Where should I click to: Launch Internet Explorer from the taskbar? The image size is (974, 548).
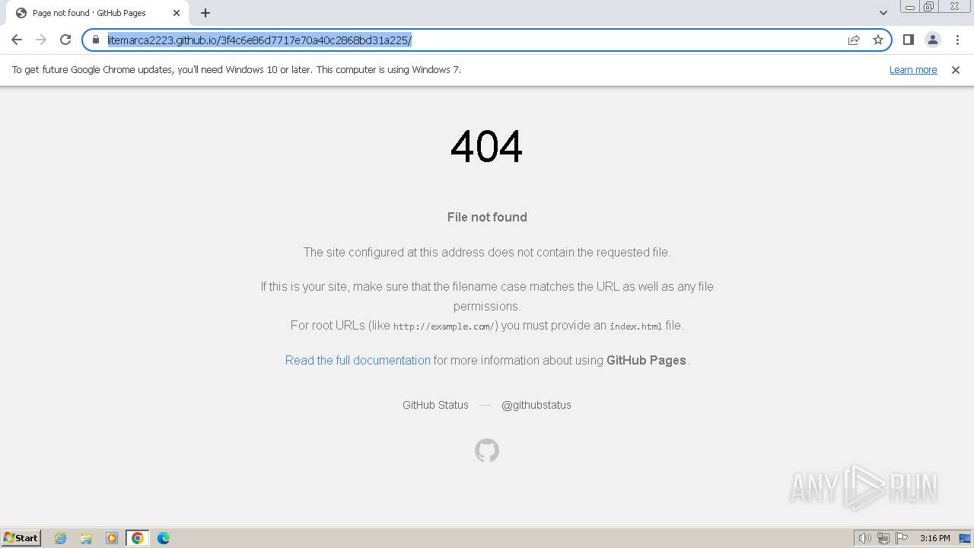click(x=61, y=538)
